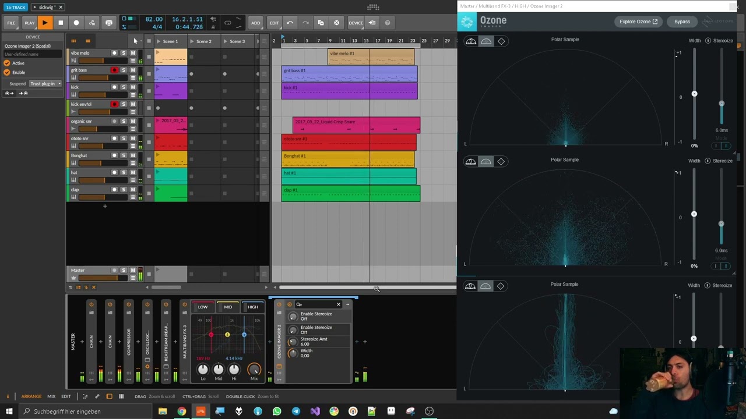Click the Windows taskbar search box
Image resolution: width=746 pixels, height=419 pixels.
coord(86,411)
